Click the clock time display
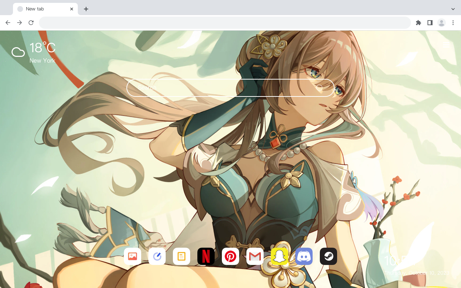Image resolution: width=461 pixels, height=288 pixels. 400,261
